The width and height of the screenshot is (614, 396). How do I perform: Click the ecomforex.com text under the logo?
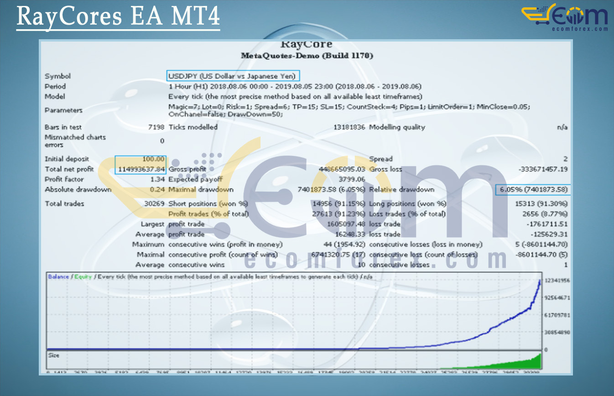(582, 28)
